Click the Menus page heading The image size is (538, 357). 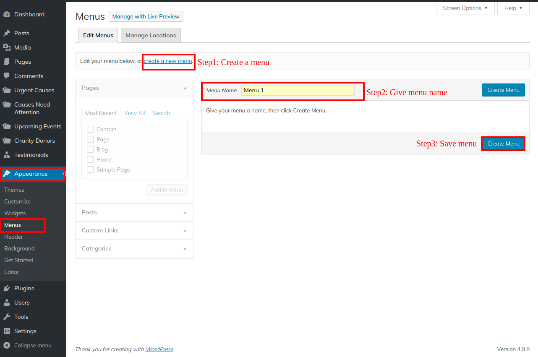[90, 16]
